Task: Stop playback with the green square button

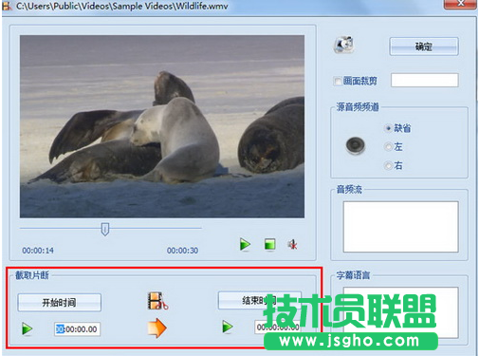Action: coord(269,244)
